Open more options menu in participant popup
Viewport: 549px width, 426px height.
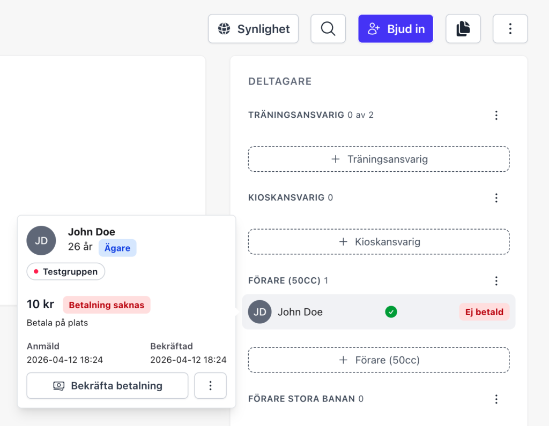pyautogui.click(x=210, y=386)
